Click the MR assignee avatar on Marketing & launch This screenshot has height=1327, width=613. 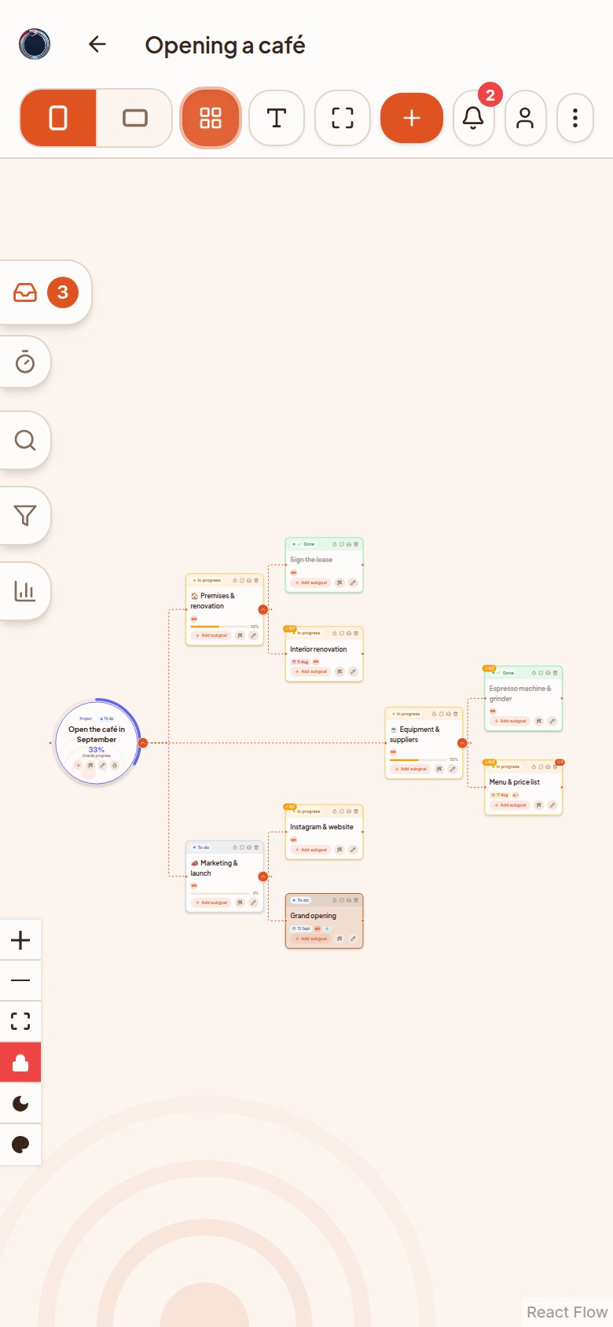pyautogui.click(x=194, y=886)
